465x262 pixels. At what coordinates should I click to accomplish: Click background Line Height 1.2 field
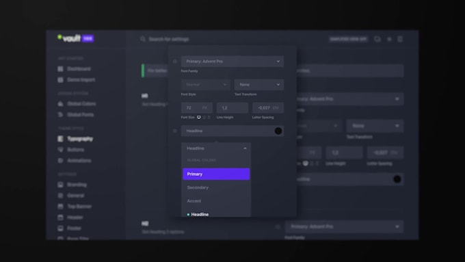tap(344, 153)
